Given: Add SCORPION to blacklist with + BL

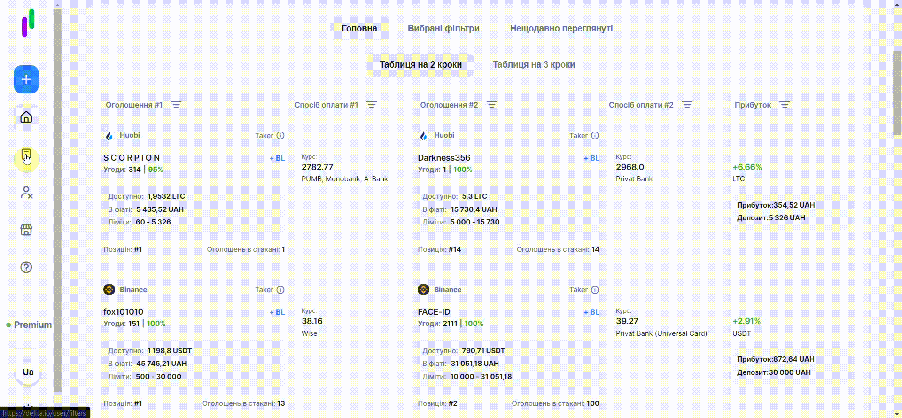Looking at the screenshot, I should [x=277, y=158].
